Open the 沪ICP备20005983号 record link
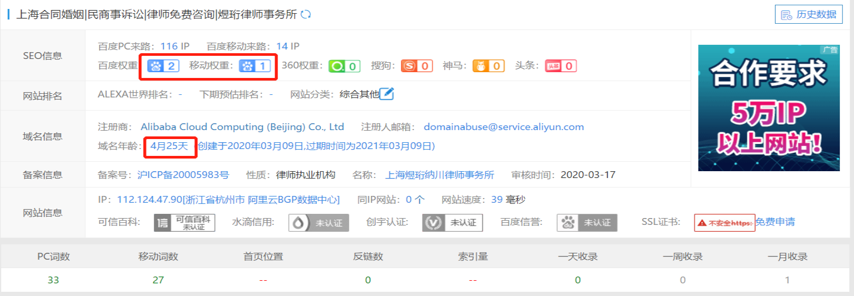 point(183,175)
